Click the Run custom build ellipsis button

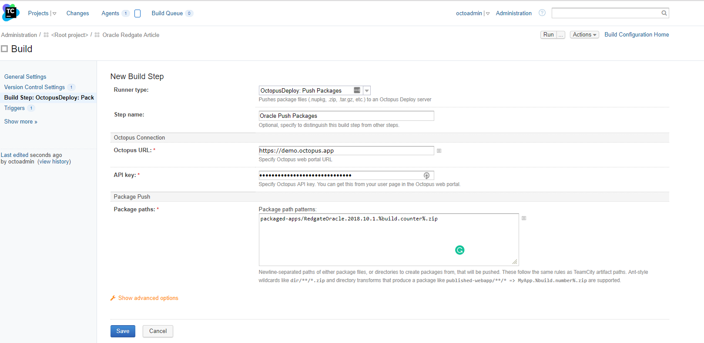pos(560,35)
